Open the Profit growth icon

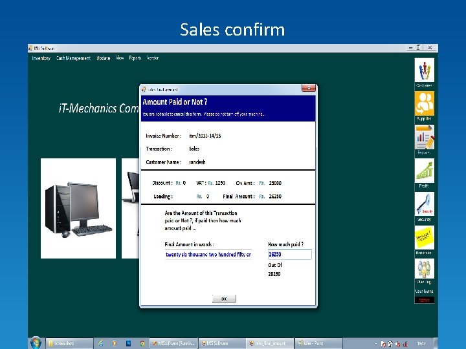point(425,171)
